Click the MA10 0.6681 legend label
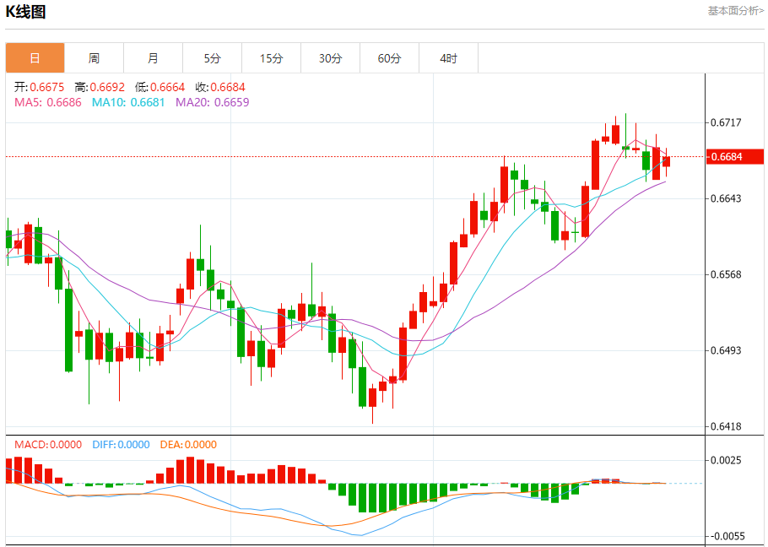The width and height of the screenshot is (768, 547). point(127,102)
